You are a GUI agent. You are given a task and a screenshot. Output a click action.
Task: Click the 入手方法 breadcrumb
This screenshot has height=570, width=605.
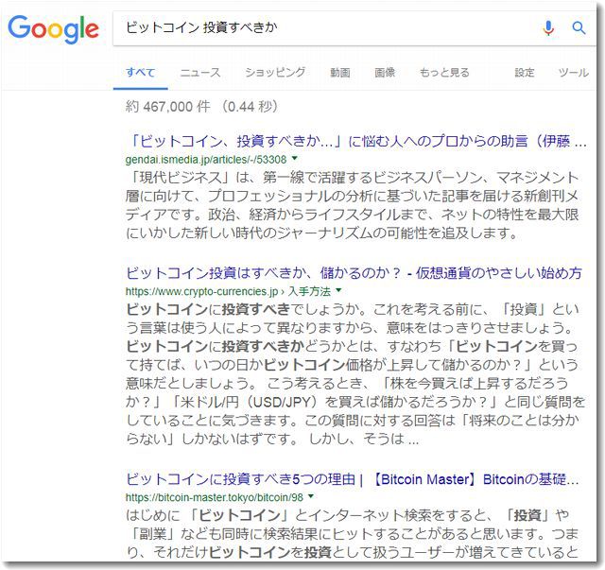pos(309,291)
